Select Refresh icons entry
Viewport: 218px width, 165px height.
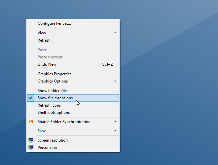tap(73, 105)
